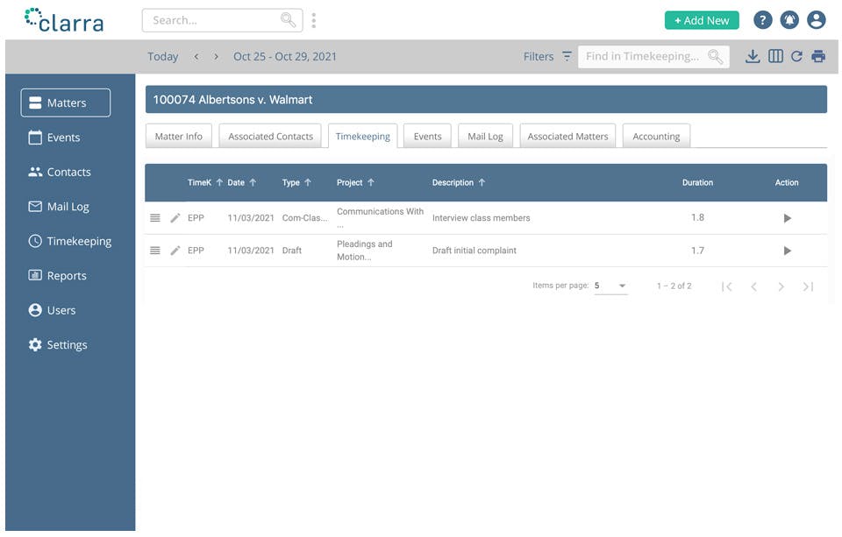Open Reports in sidebar
The image size is (842, 537).
click(58, 276)
